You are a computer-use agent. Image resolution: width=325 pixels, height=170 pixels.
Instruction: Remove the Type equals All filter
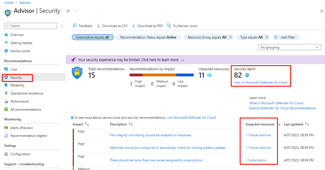click(x=267, y=37)
